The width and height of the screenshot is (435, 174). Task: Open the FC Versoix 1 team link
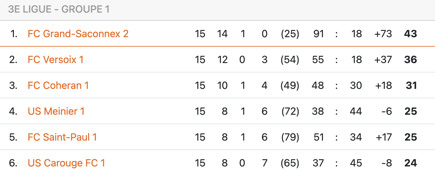(56, 60)
